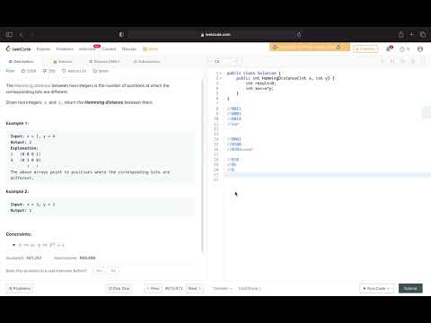Click the second editor toolbar icon
Screen dimensions: 431x323
tap(392, 61)
